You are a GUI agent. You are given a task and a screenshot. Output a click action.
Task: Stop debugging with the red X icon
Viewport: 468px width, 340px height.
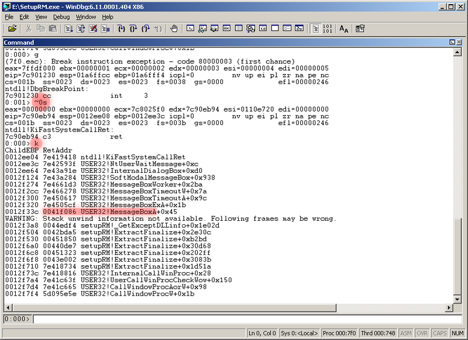coord(93,29)
